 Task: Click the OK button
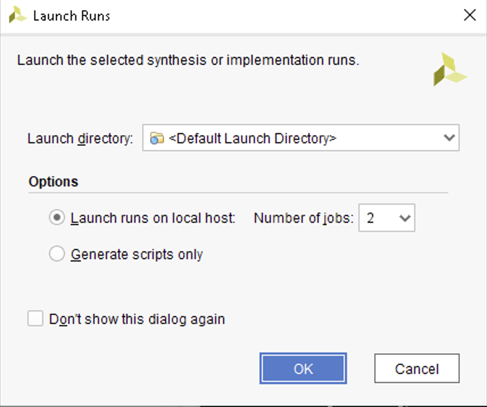(303, 368)
